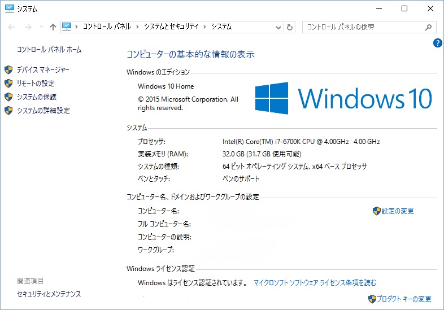This screenshot has height=310, width=444.
Task: Open セキュリティとメンテナンス link
Action: tap(49, 294)
